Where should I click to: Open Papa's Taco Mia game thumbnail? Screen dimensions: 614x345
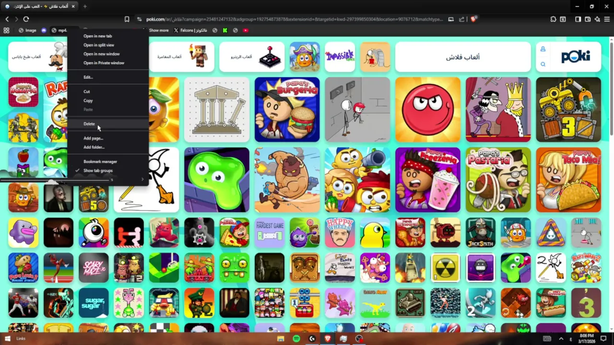(x=568, y=180)
